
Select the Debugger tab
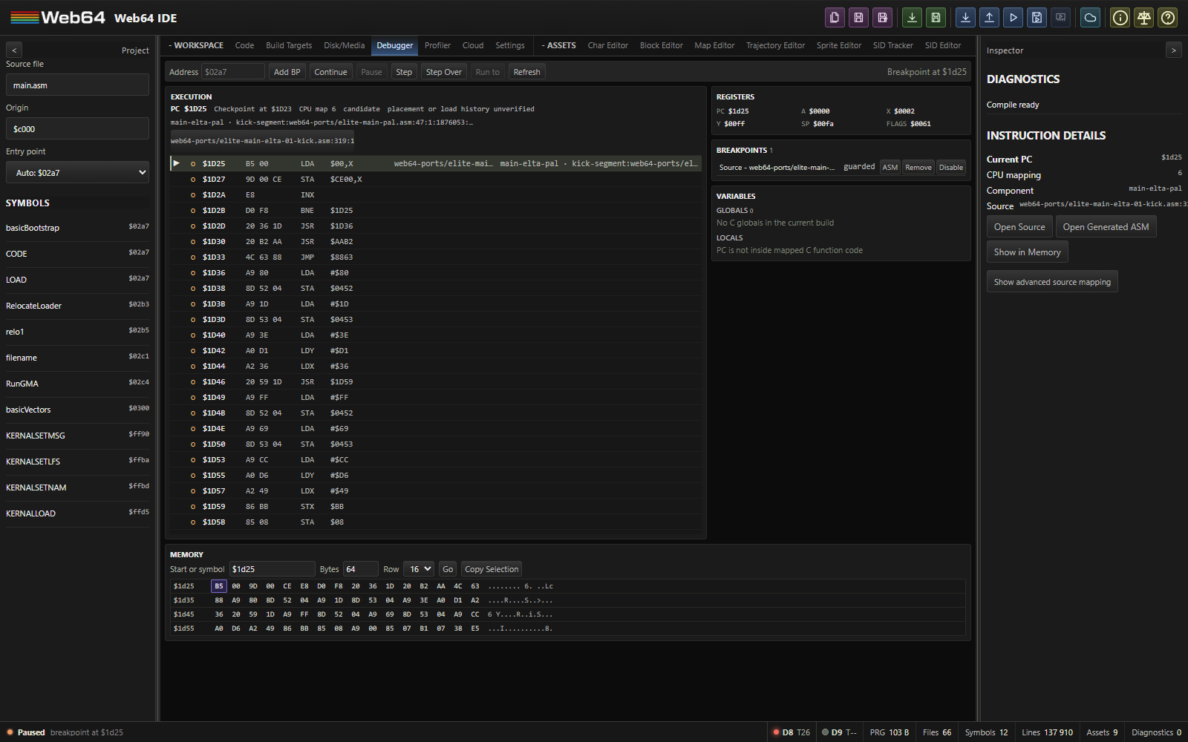click(394, 45)
